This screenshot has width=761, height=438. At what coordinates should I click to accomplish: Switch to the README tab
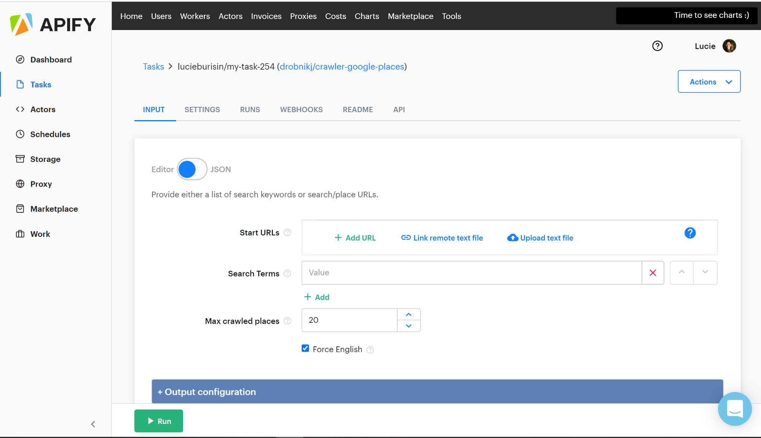[358, 109]
